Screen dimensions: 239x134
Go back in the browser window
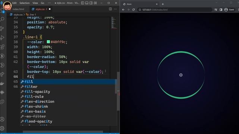pyautogui.click(x=123, y=10)
